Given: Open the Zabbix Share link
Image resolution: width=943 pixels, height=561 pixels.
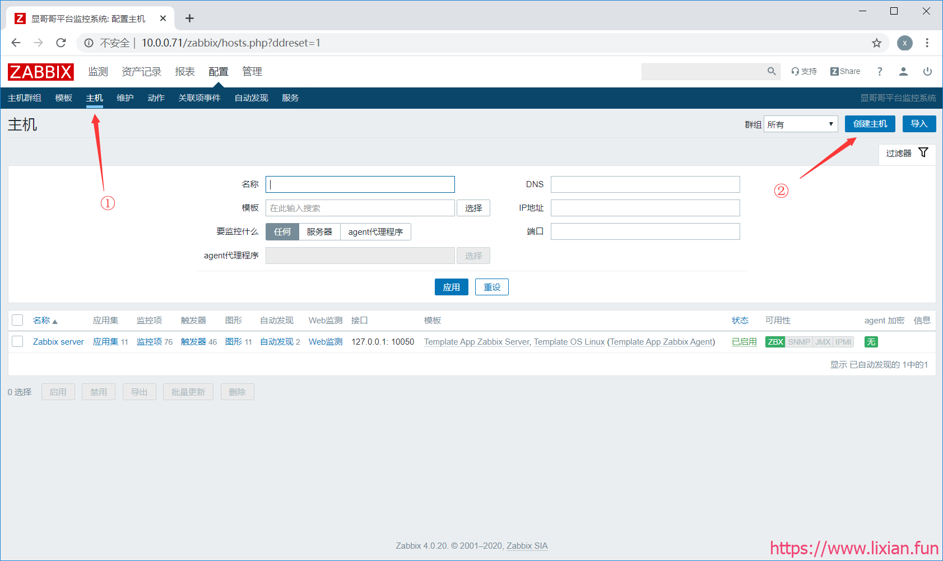Looking at the screenshot, I should pos(845,71).
